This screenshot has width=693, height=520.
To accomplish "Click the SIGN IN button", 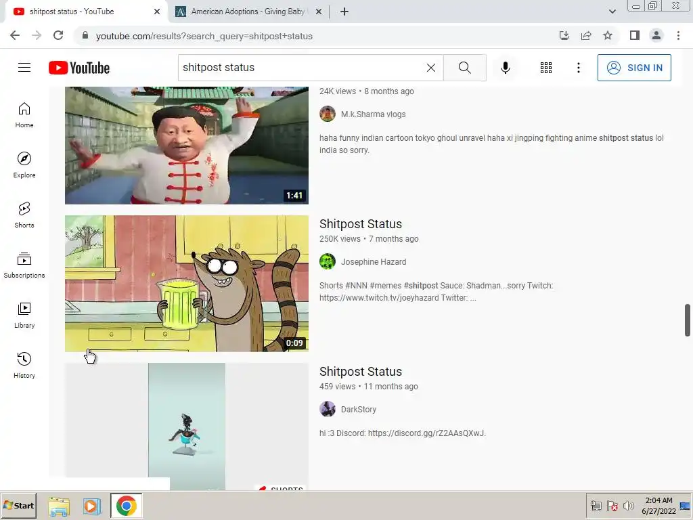I will point(634,68).
